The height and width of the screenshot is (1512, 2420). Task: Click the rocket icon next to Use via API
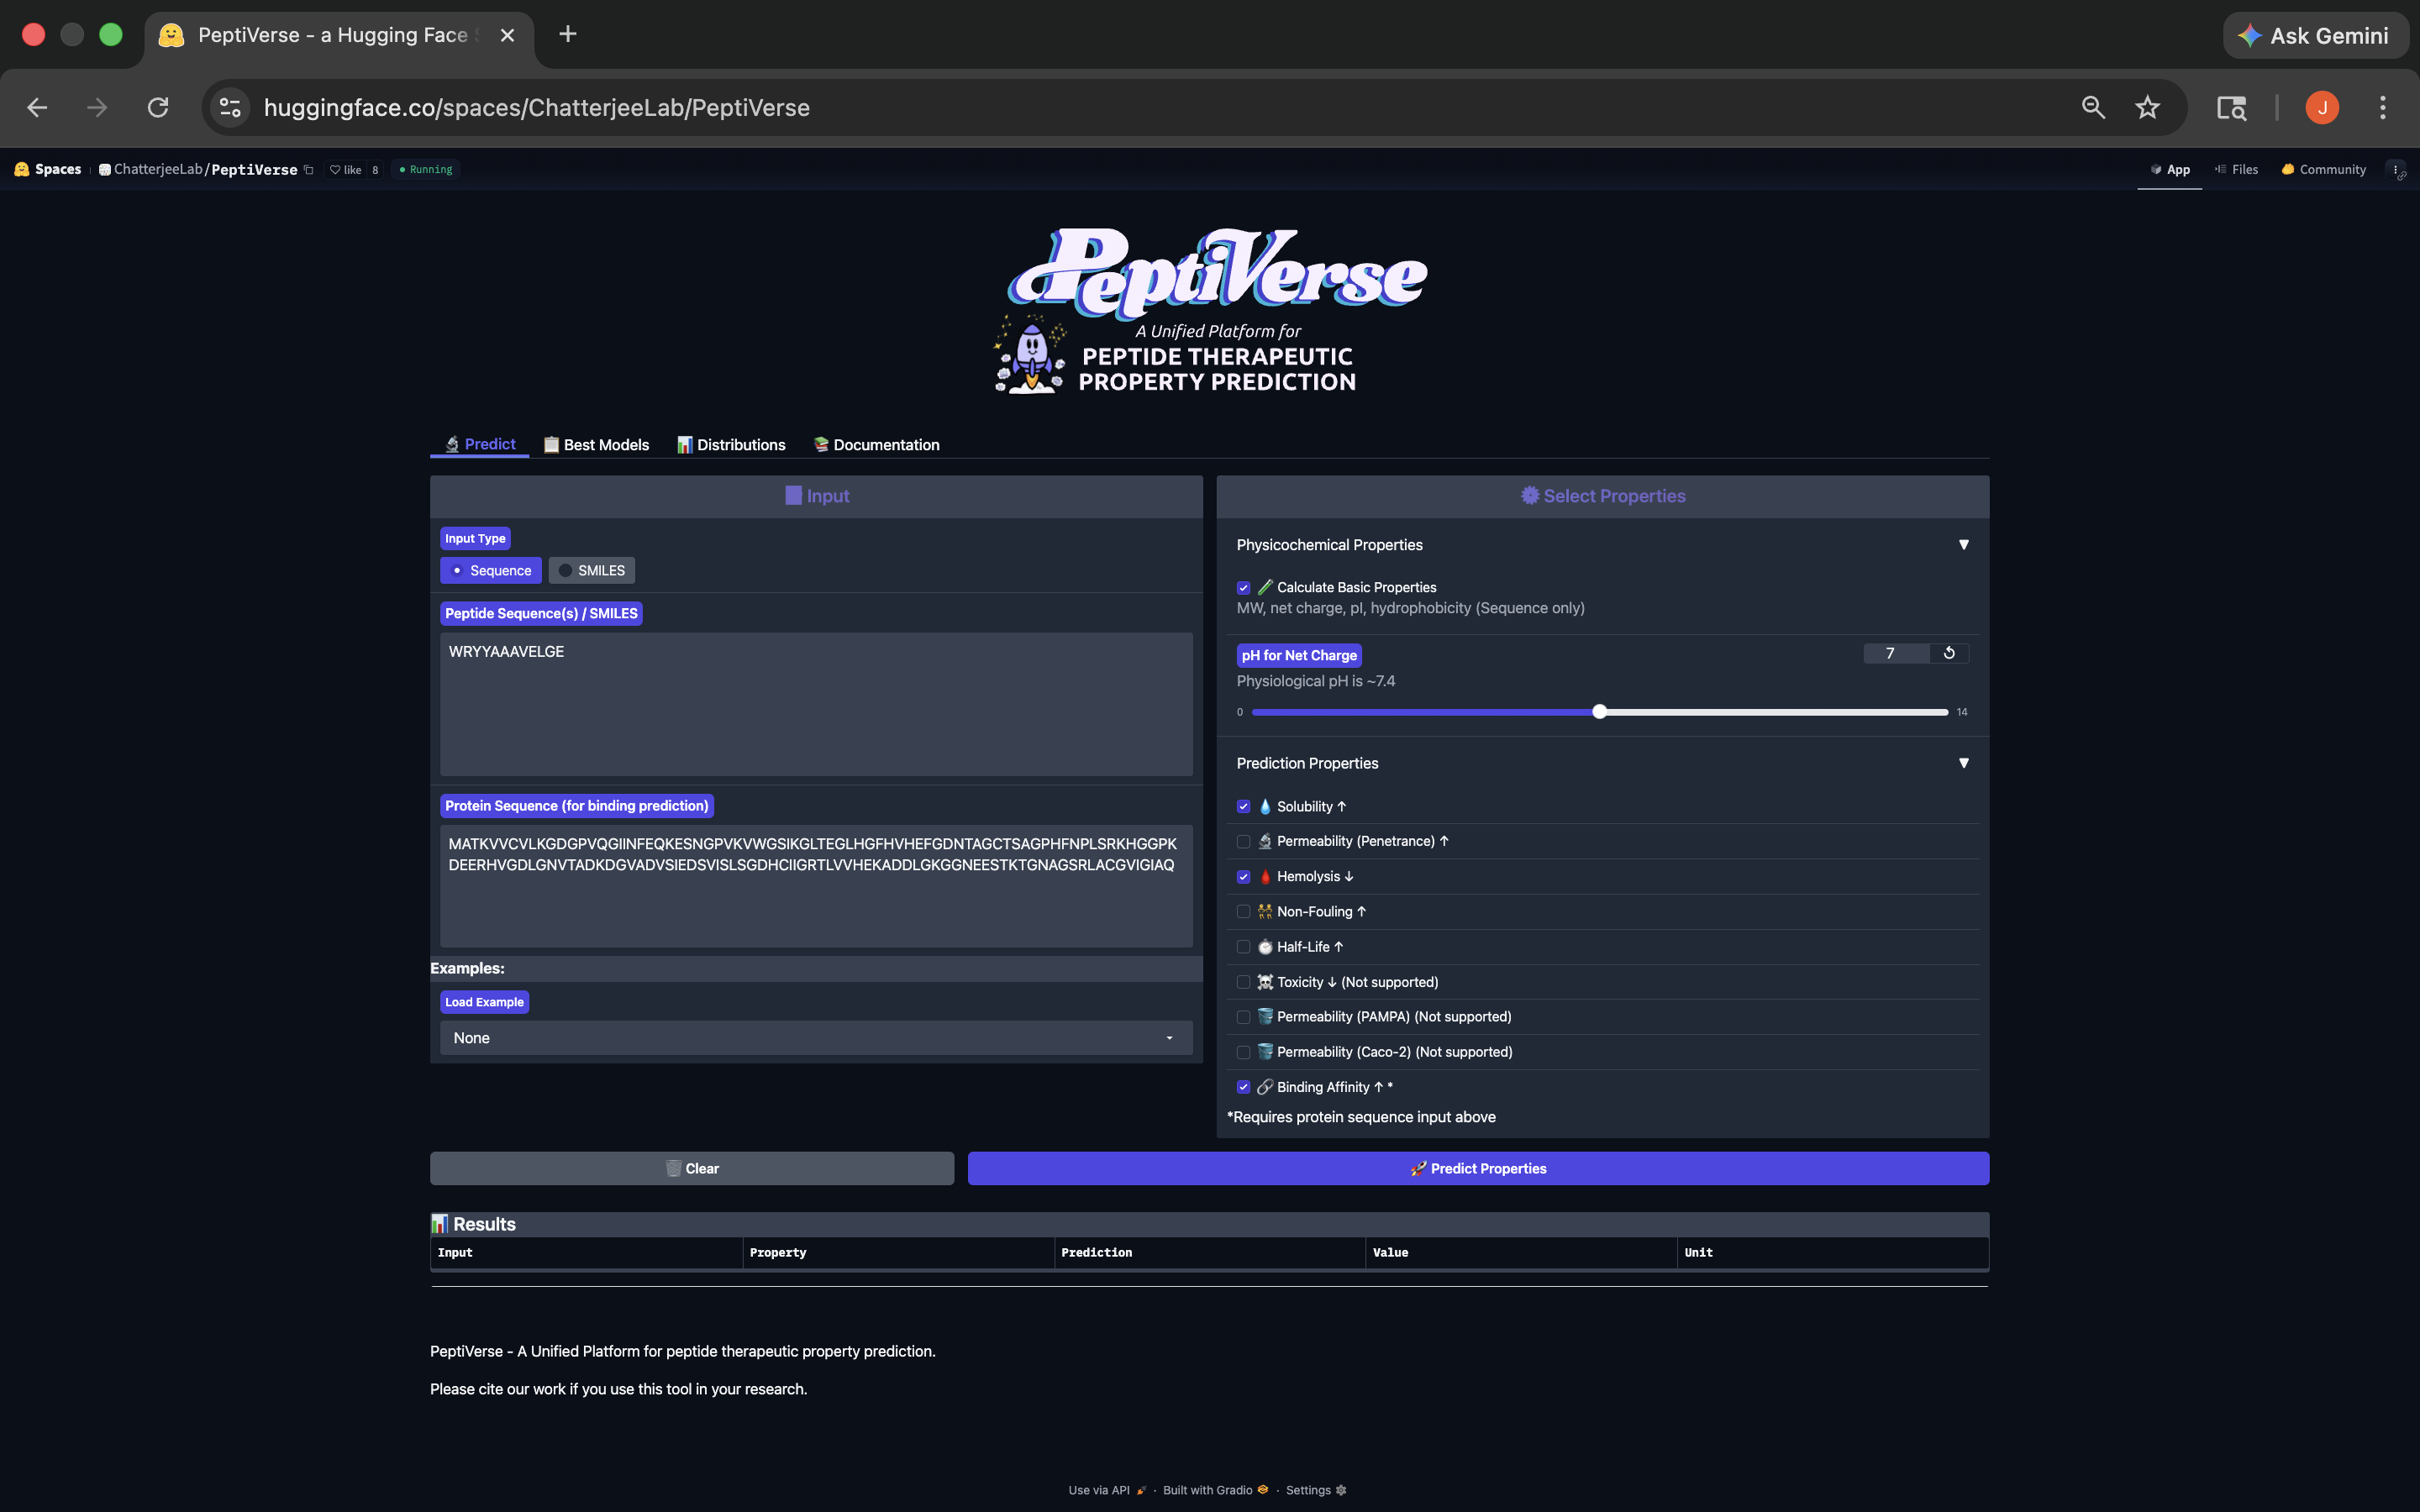coord(1141,1490)
